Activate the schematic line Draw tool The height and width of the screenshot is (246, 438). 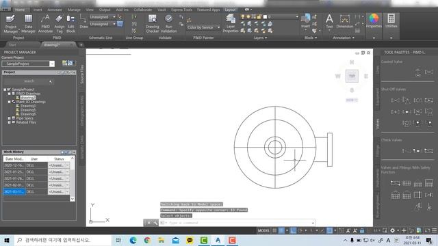coord(83,22)
